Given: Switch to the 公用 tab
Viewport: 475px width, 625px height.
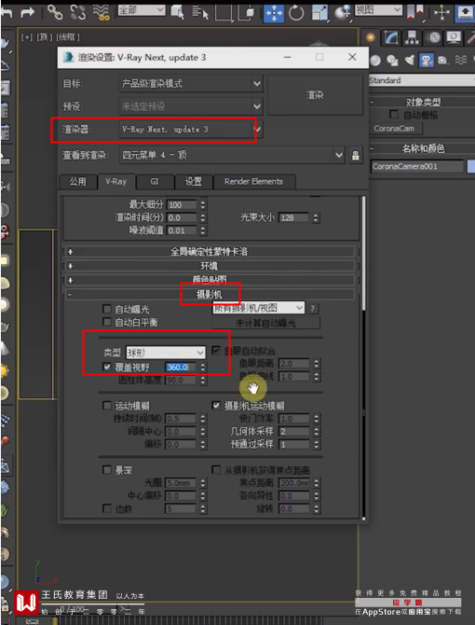Looking at the screenshot, I should [x=77, y=182].
